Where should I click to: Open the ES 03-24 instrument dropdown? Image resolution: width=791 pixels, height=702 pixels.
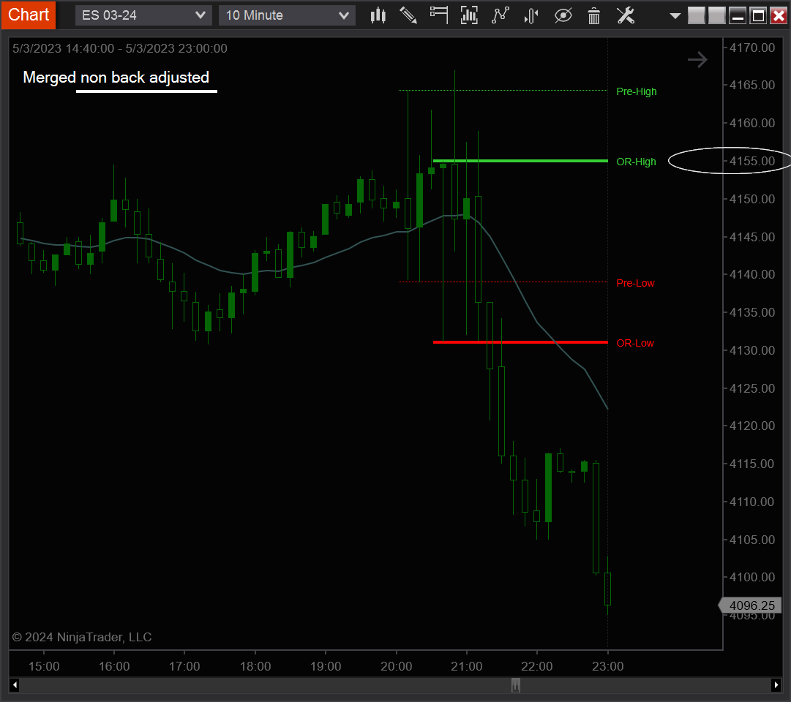click(143, 15)
